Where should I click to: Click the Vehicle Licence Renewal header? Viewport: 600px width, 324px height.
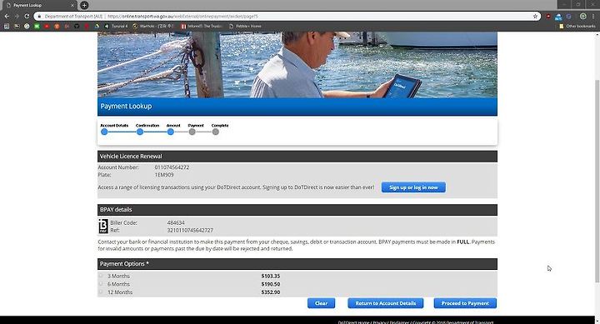[x=297, y=156]
